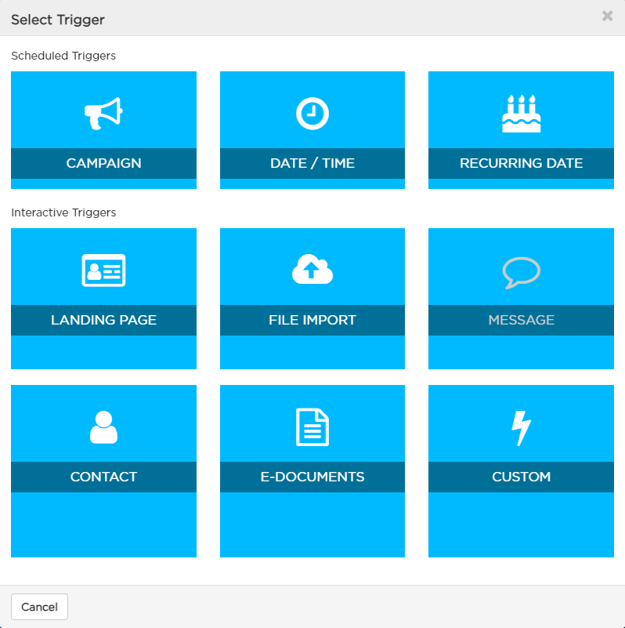
Task: Click the Landing Page ID card icon
Action: click(x=103, y=270)
